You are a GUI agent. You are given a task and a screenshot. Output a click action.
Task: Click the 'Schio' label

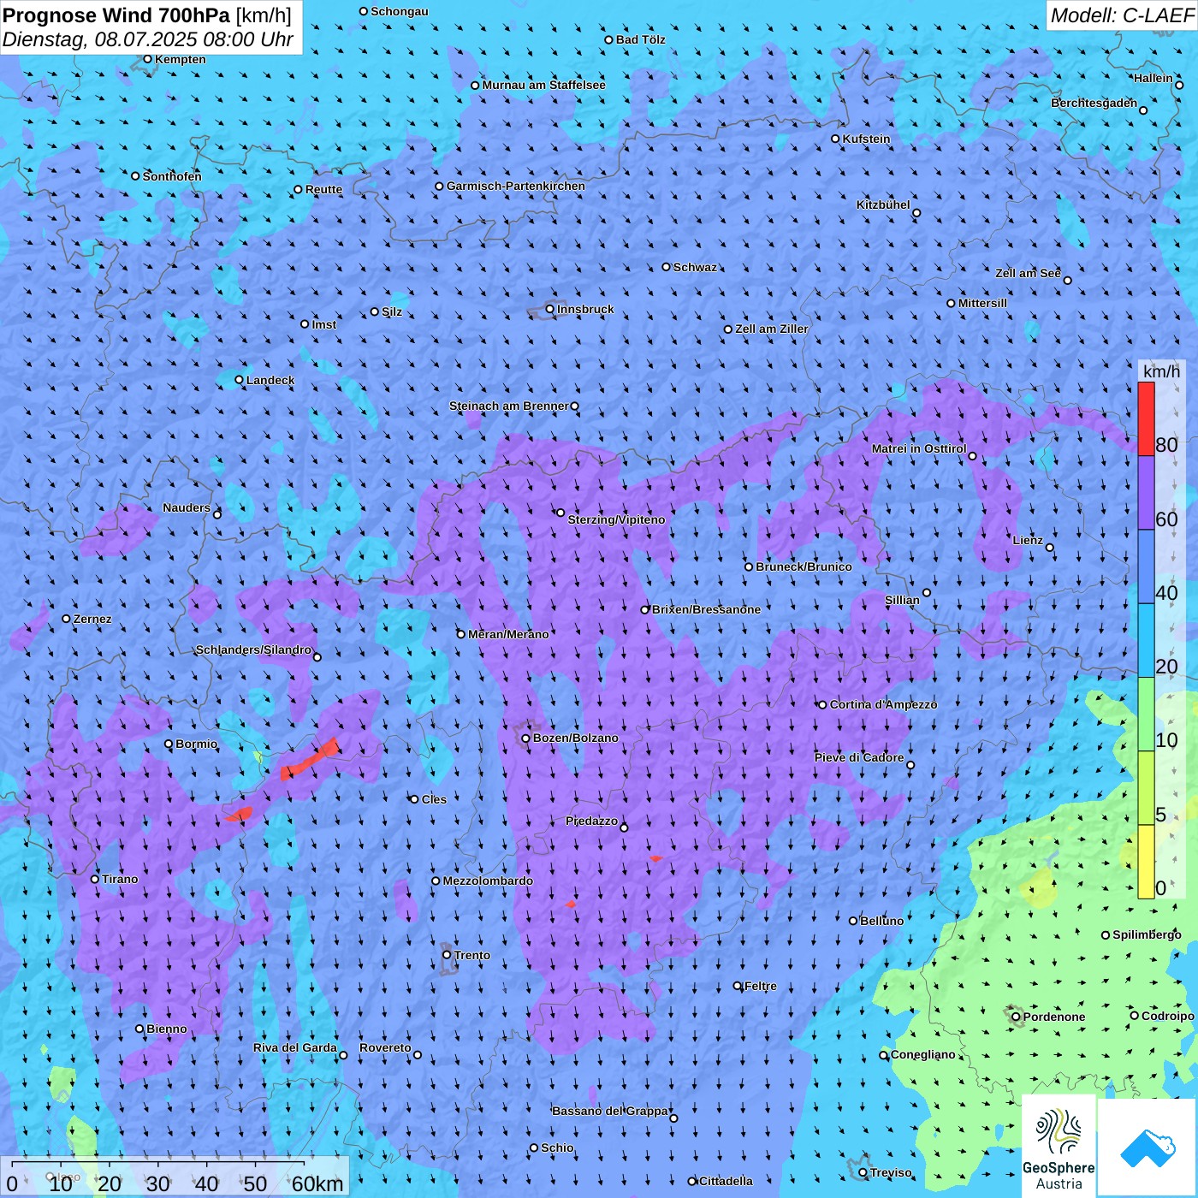point(557,1148)
